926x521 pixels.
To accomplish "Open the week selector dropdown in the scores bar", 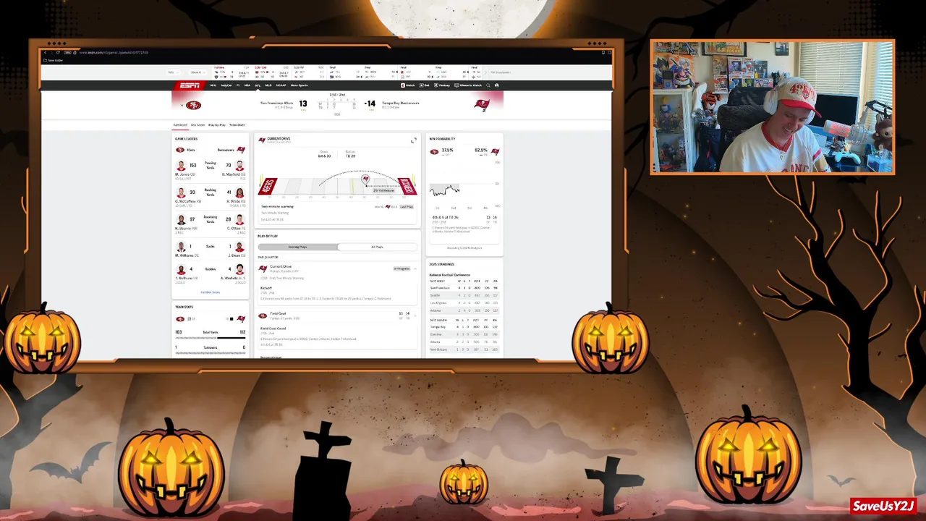I will click(197, 72).
